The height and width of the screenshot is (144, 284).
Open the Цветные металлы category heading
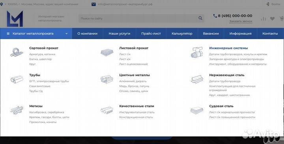coord(135,75)
